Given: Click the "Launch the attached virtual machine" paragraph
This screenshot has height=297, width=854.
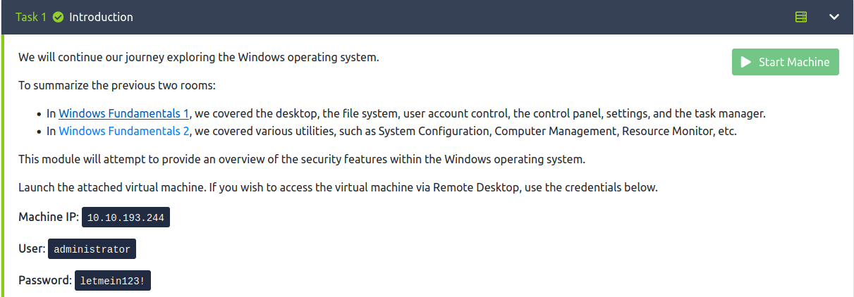Looking at the screenshot, I should [337, 188].
